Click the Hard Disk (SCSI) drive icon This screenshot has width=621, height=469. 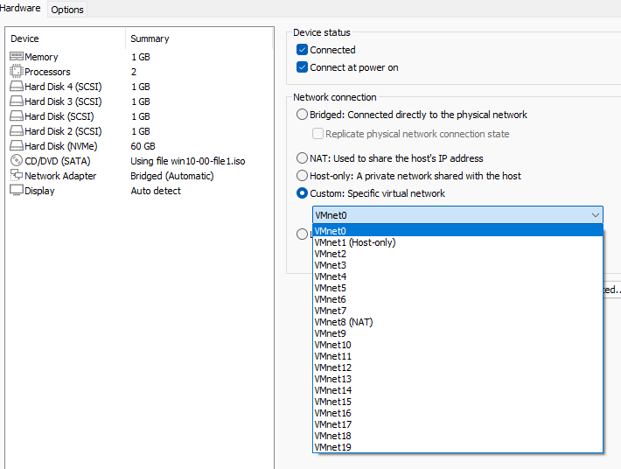click(17, 115)
